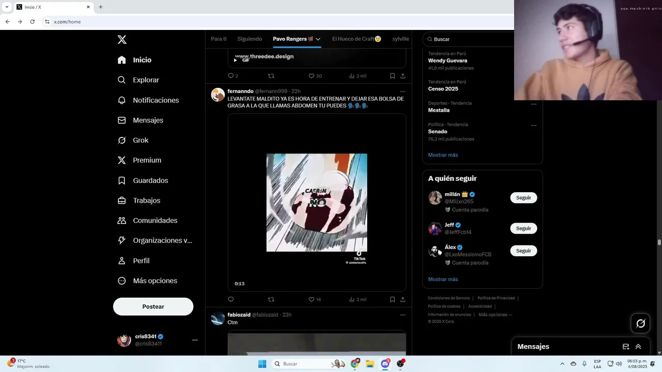
Task: Open more options for Senado trend
Action: (x=534, y=125)
